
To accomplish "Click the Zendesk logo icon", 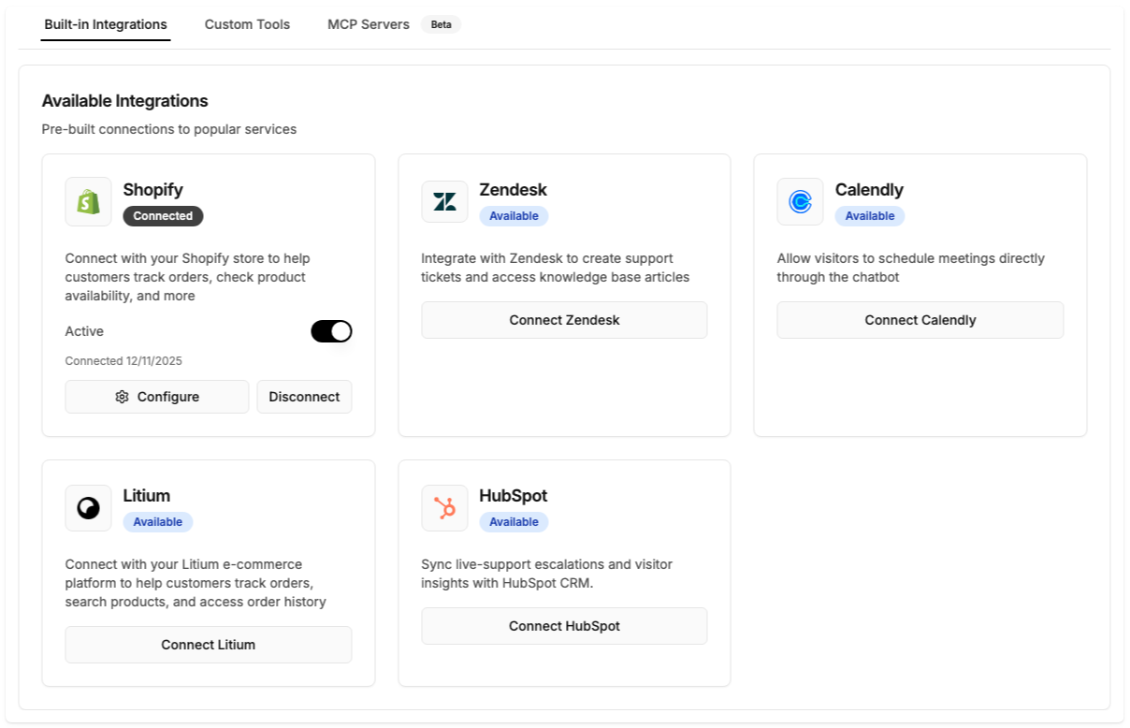I will pos(444,201).
